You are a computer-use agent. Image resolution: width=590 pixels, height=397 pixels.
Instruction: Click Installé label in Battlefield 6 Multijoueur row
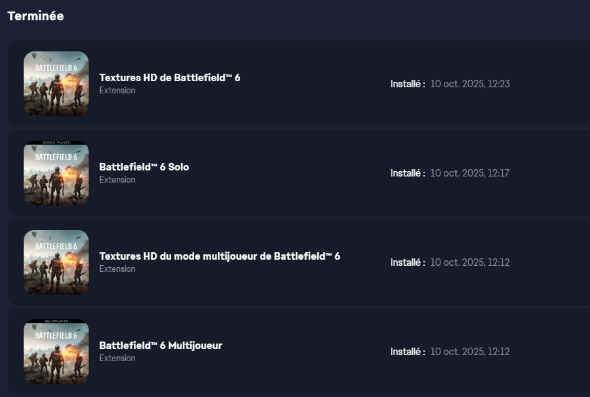click(x=408, y=352)
